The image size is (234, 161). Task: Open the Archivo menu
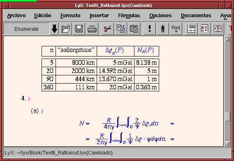(x=16, y=16)
